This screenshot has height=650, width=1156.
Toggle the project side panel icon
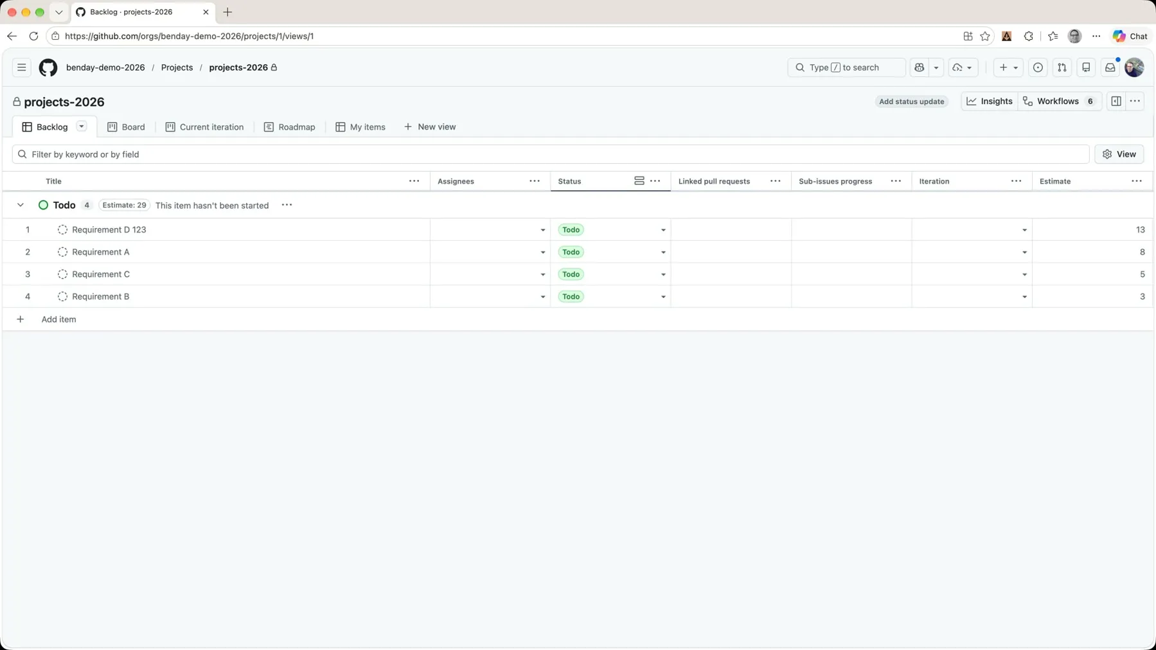pyautogui.click(x=1116, y=101)
